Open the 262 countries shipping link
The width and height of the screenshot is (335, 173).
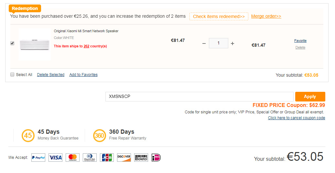(x=86, y=46)
